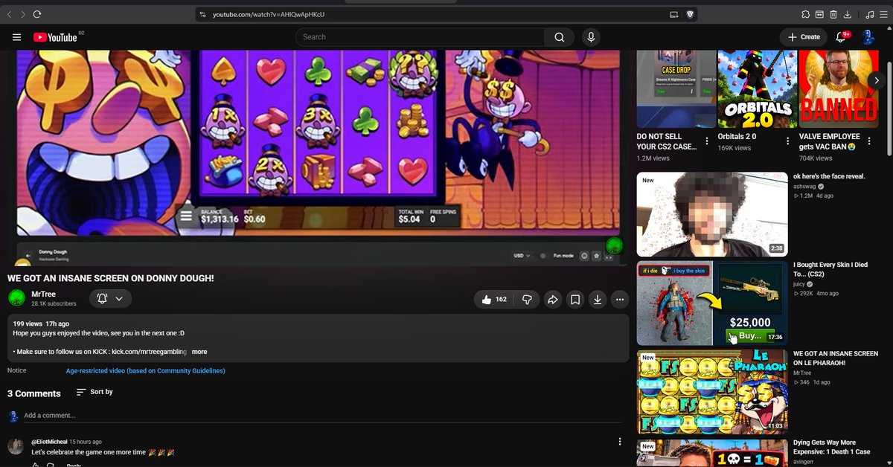Open kick.com/mrtreegambling link in description
This screenshot has width=893, height=467.
149,352
